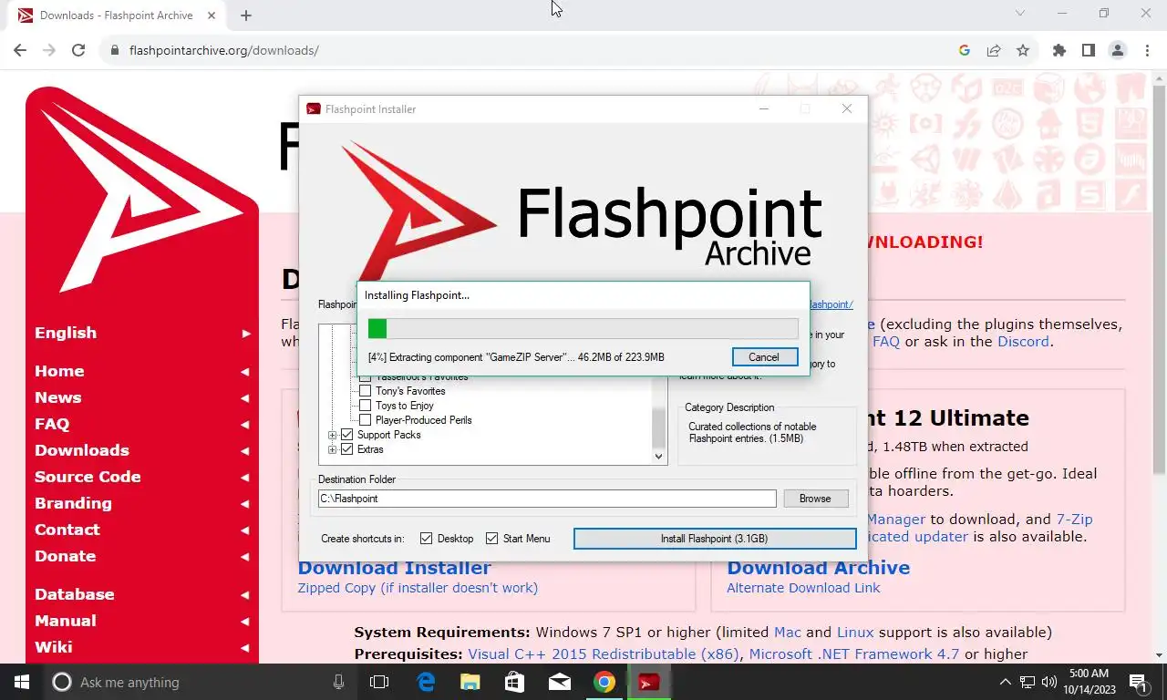Expand the Support Packs tree node

333,435
